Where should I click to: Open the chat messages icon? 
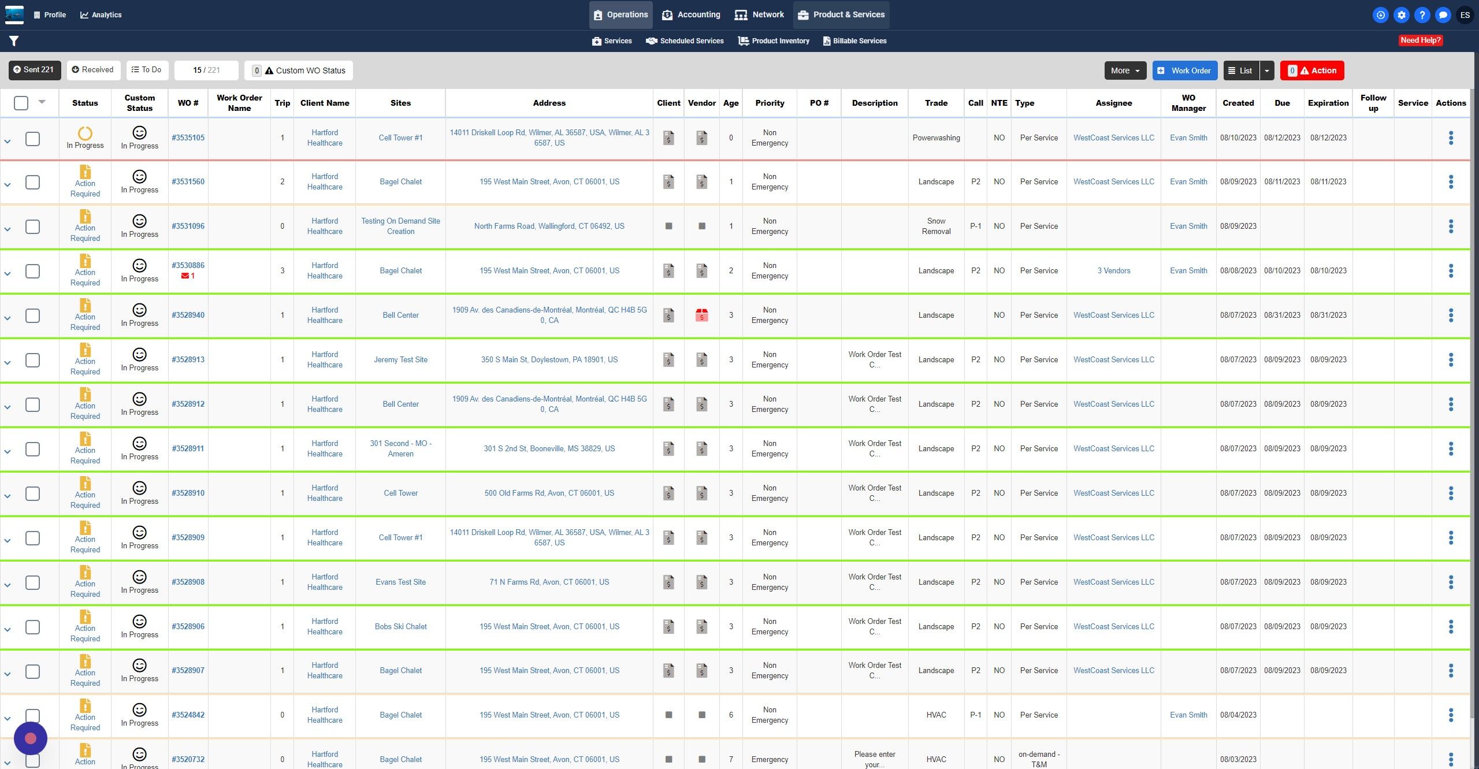pyautogui.click(x=1443, y=15)
